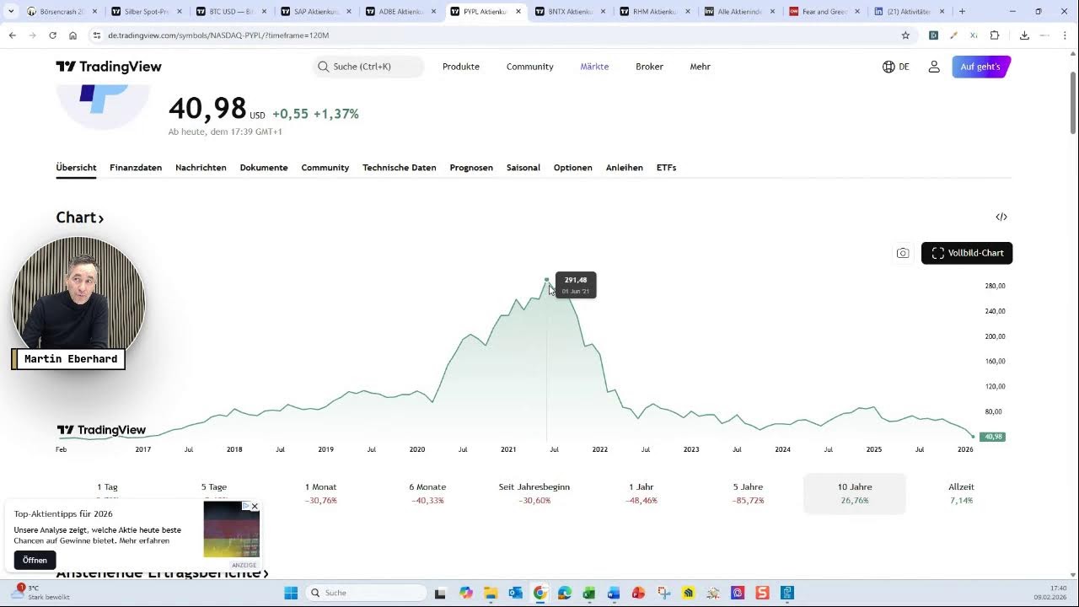Switch to the Anleihen tab
The image size is (1079, 607).
point(625,168)
